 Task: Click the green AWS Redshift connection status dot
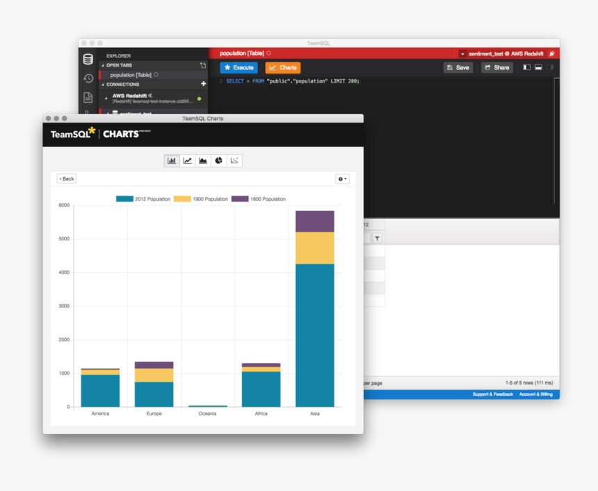coord(199,99)
